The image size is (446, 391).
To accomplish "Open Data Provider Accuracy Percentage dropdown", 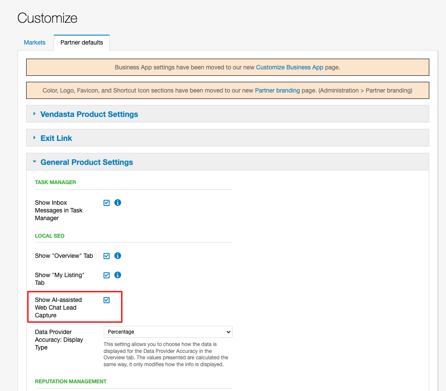I will click(x=168, y=332).
